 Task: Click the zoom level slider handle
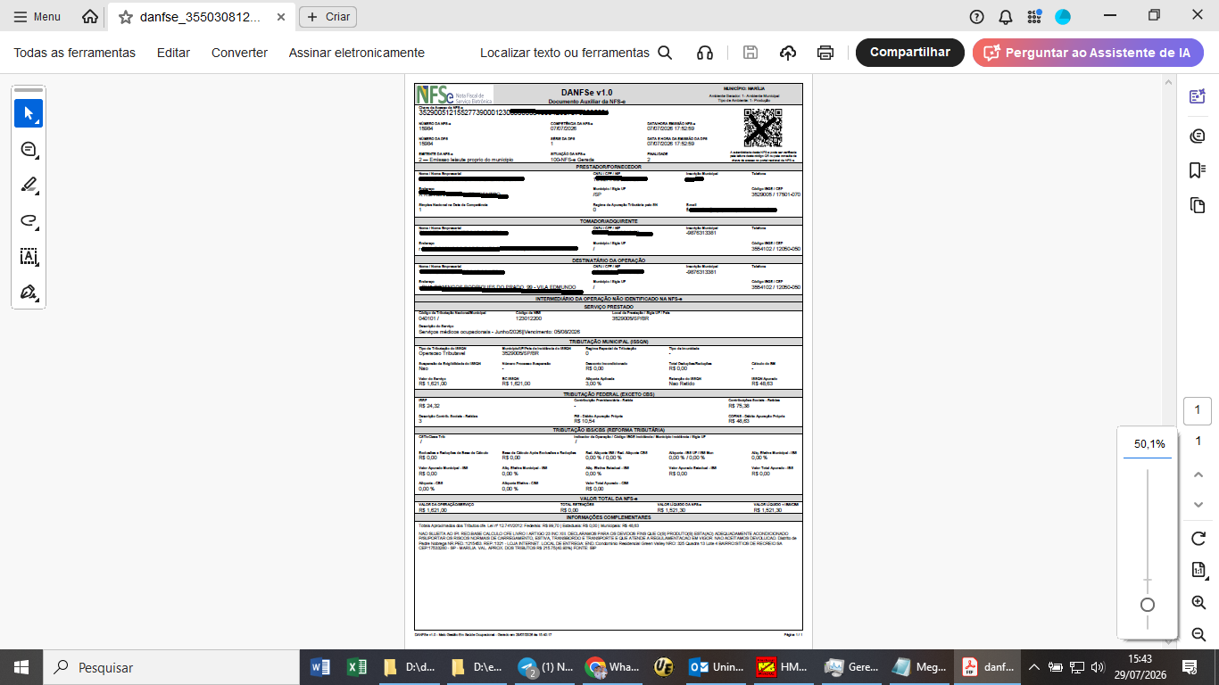click(1148, 605)
